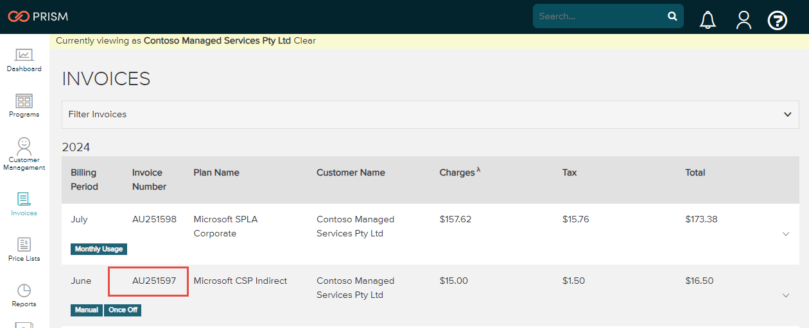Click the Filter Invoices chevron arrow

788,115
